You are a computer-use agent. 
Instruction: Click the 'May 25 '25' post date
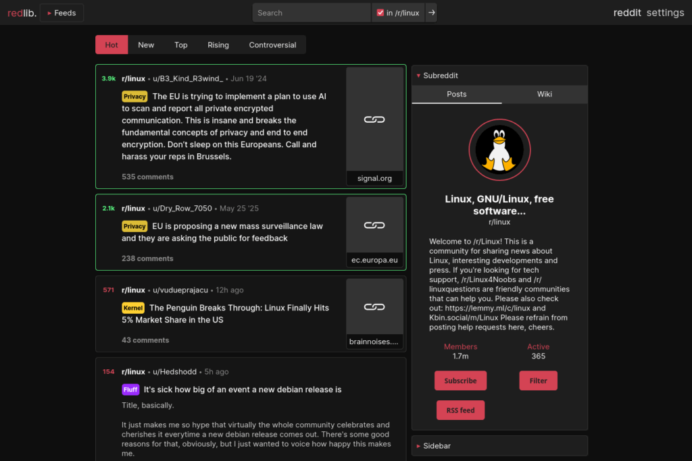239,208
